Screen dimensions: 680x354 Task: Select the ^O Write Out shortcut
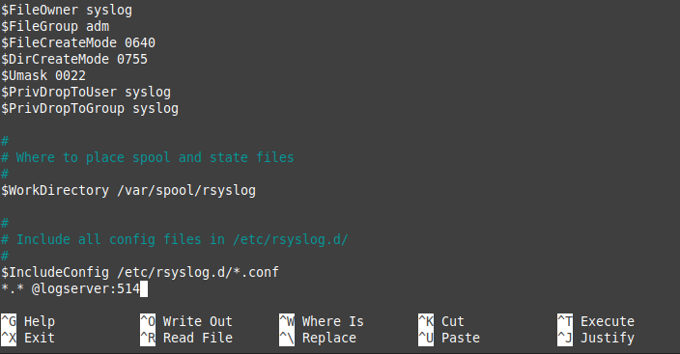click(x=186, y=321)
